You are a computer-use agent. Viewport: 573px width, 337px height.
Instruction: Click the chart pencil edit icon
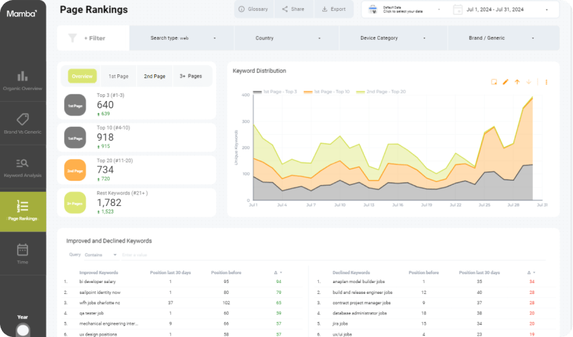click(x=506, y=82)
